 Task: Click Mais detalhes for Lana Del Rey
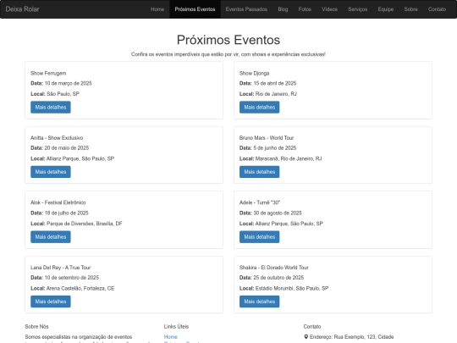click(x=51, y=302)
